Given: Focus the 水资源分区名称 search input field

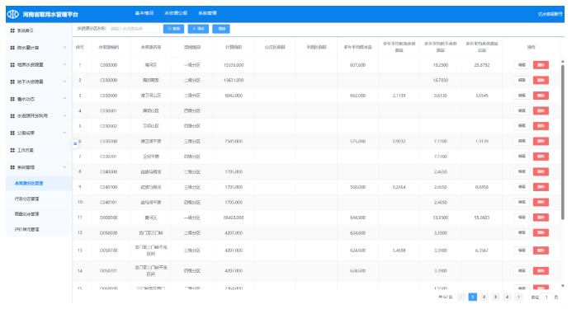Looking at the screenshot, I should click(133, 29).
